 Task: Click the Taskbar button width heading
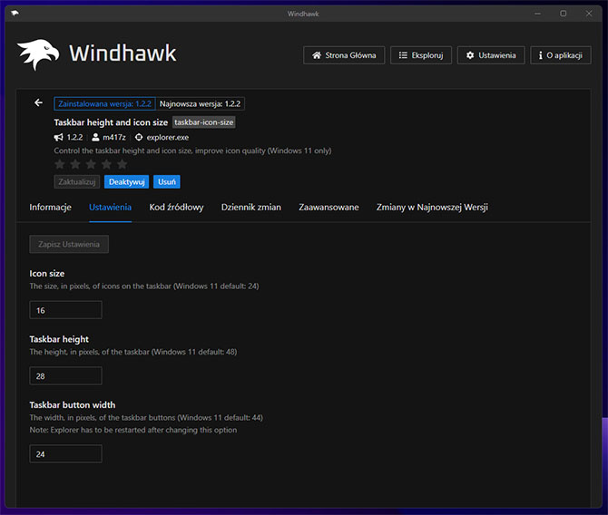point(73,405)
